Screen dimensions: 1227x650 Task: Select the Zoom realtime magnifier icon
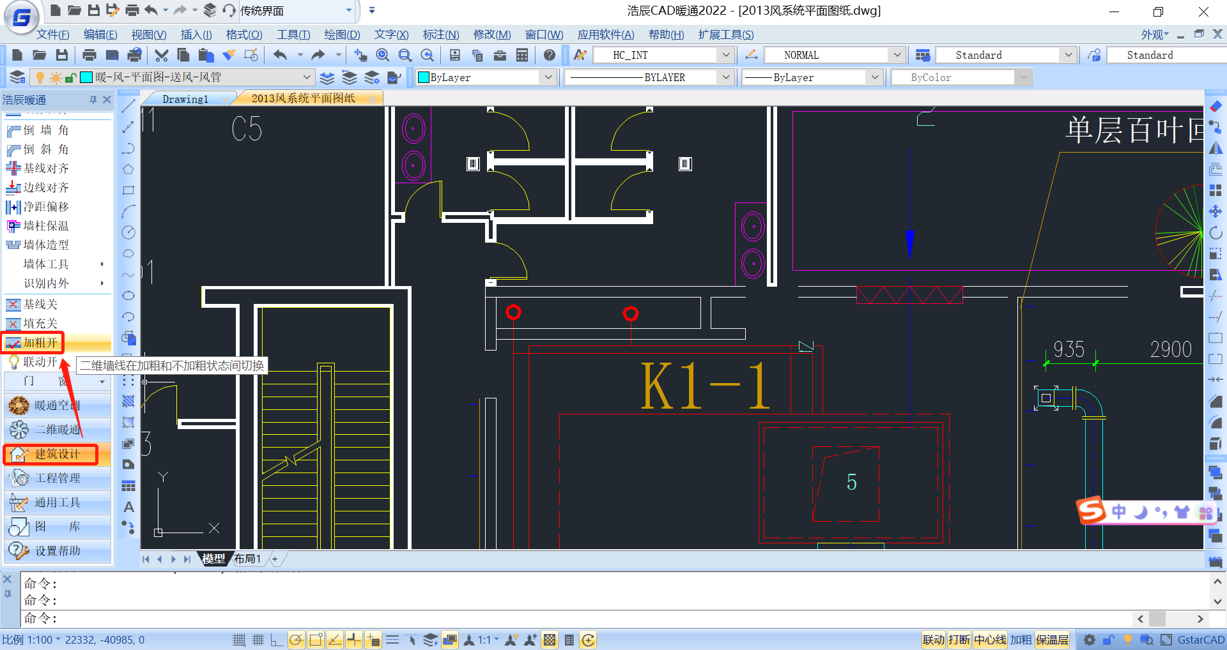pos(382,56)
